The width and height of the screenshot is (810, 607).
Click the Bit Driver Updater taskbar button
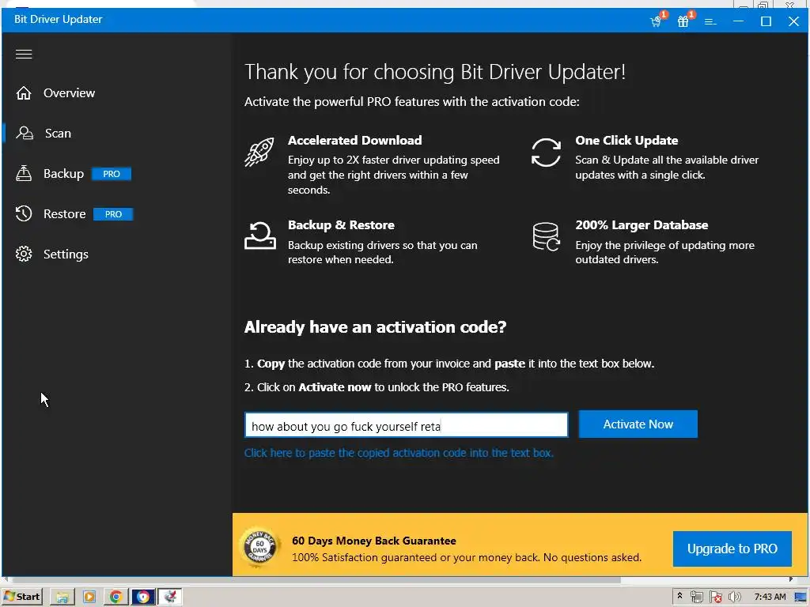[x=170, y=598]
